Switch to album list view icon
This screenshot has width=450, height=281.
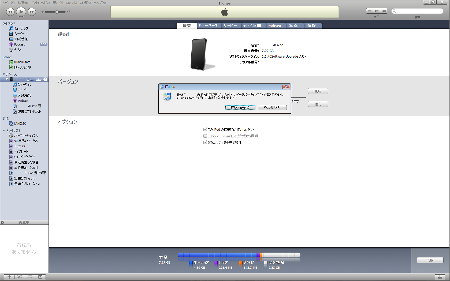[x=377, y=11]
